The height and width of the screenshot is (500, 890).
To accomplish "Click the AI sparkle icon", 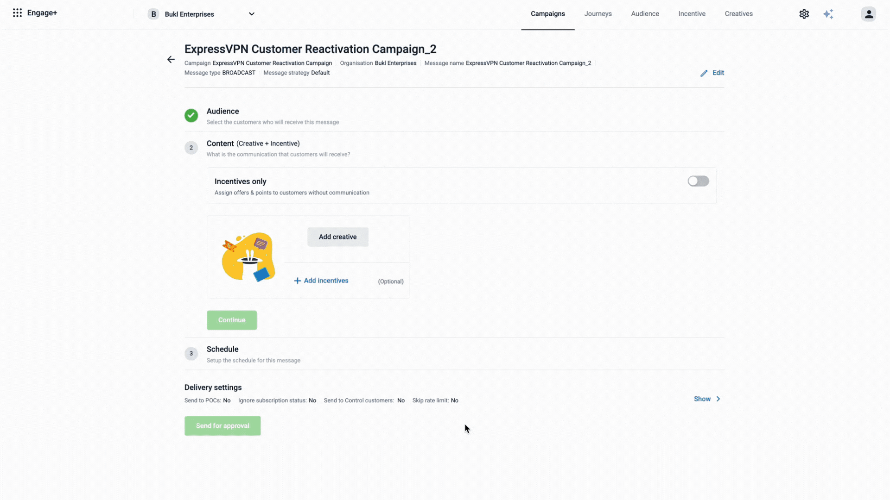I will (x=828, y=14).
